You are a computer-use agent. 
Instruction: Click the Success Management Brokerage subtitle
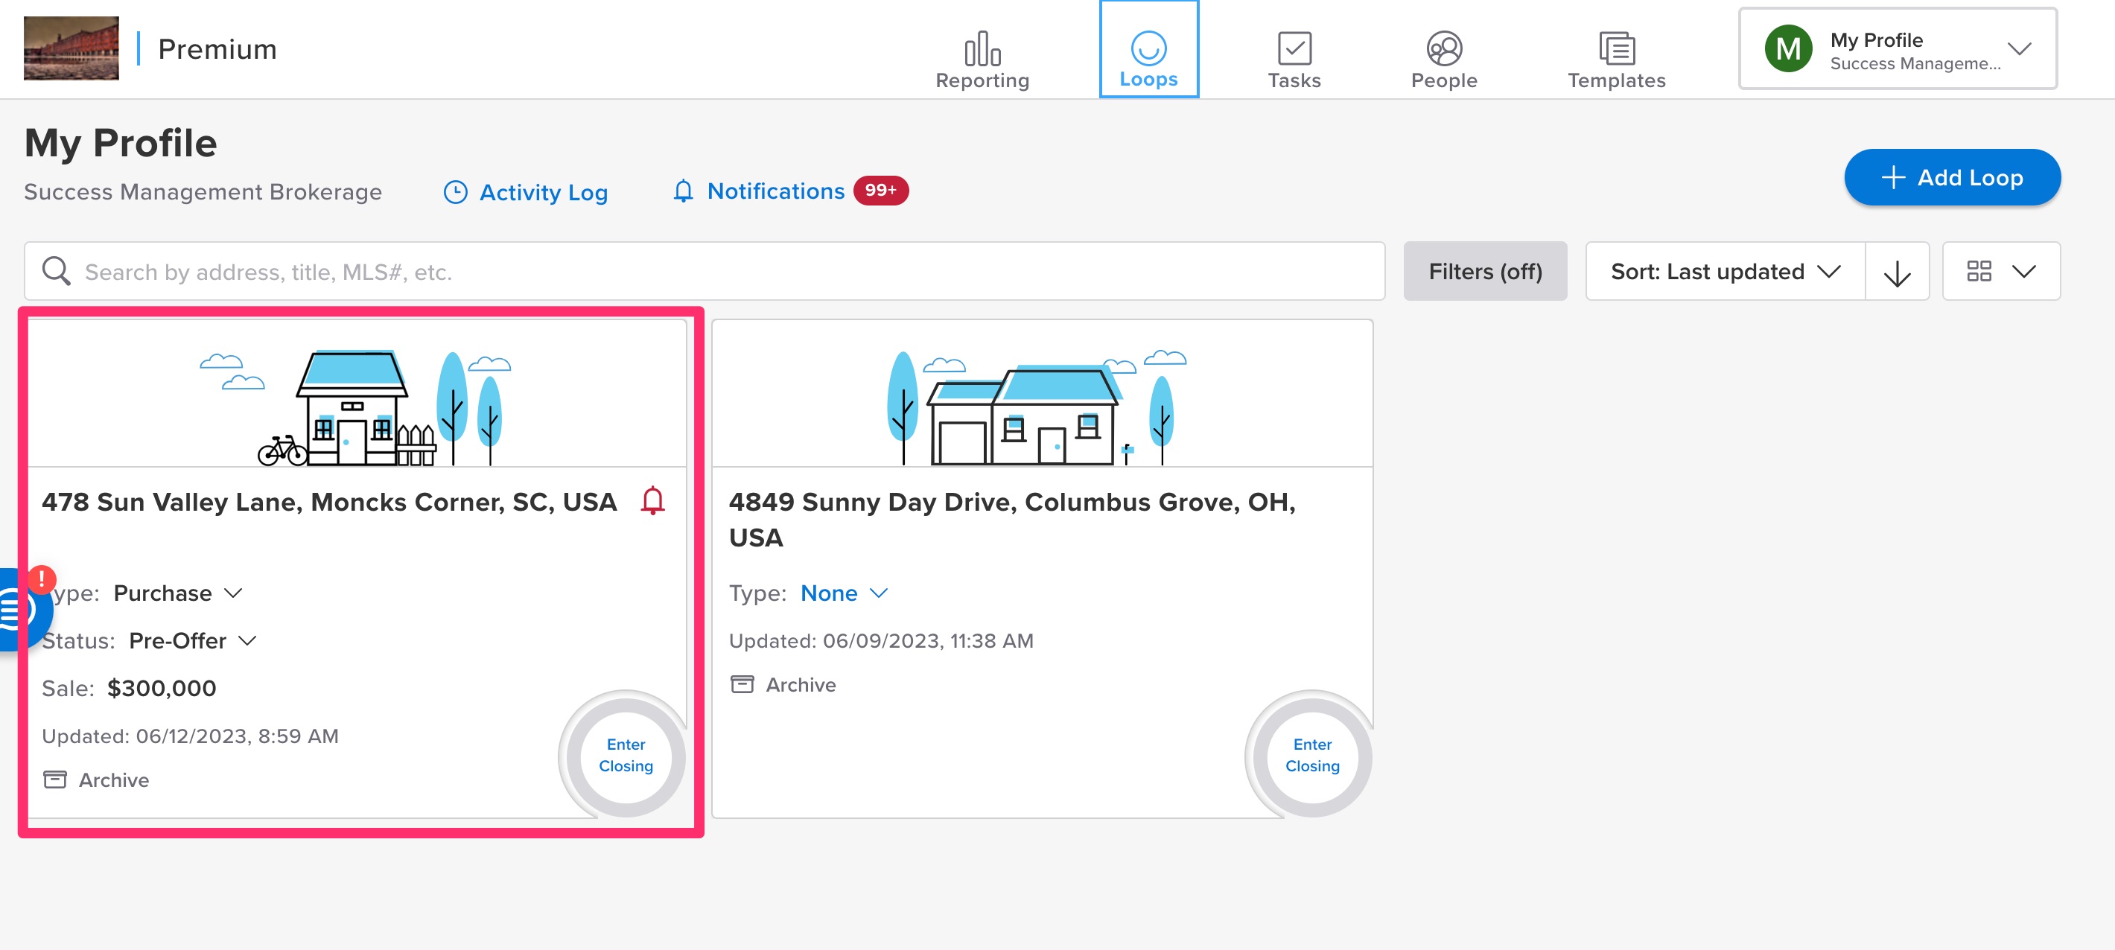tap(203, 191)
